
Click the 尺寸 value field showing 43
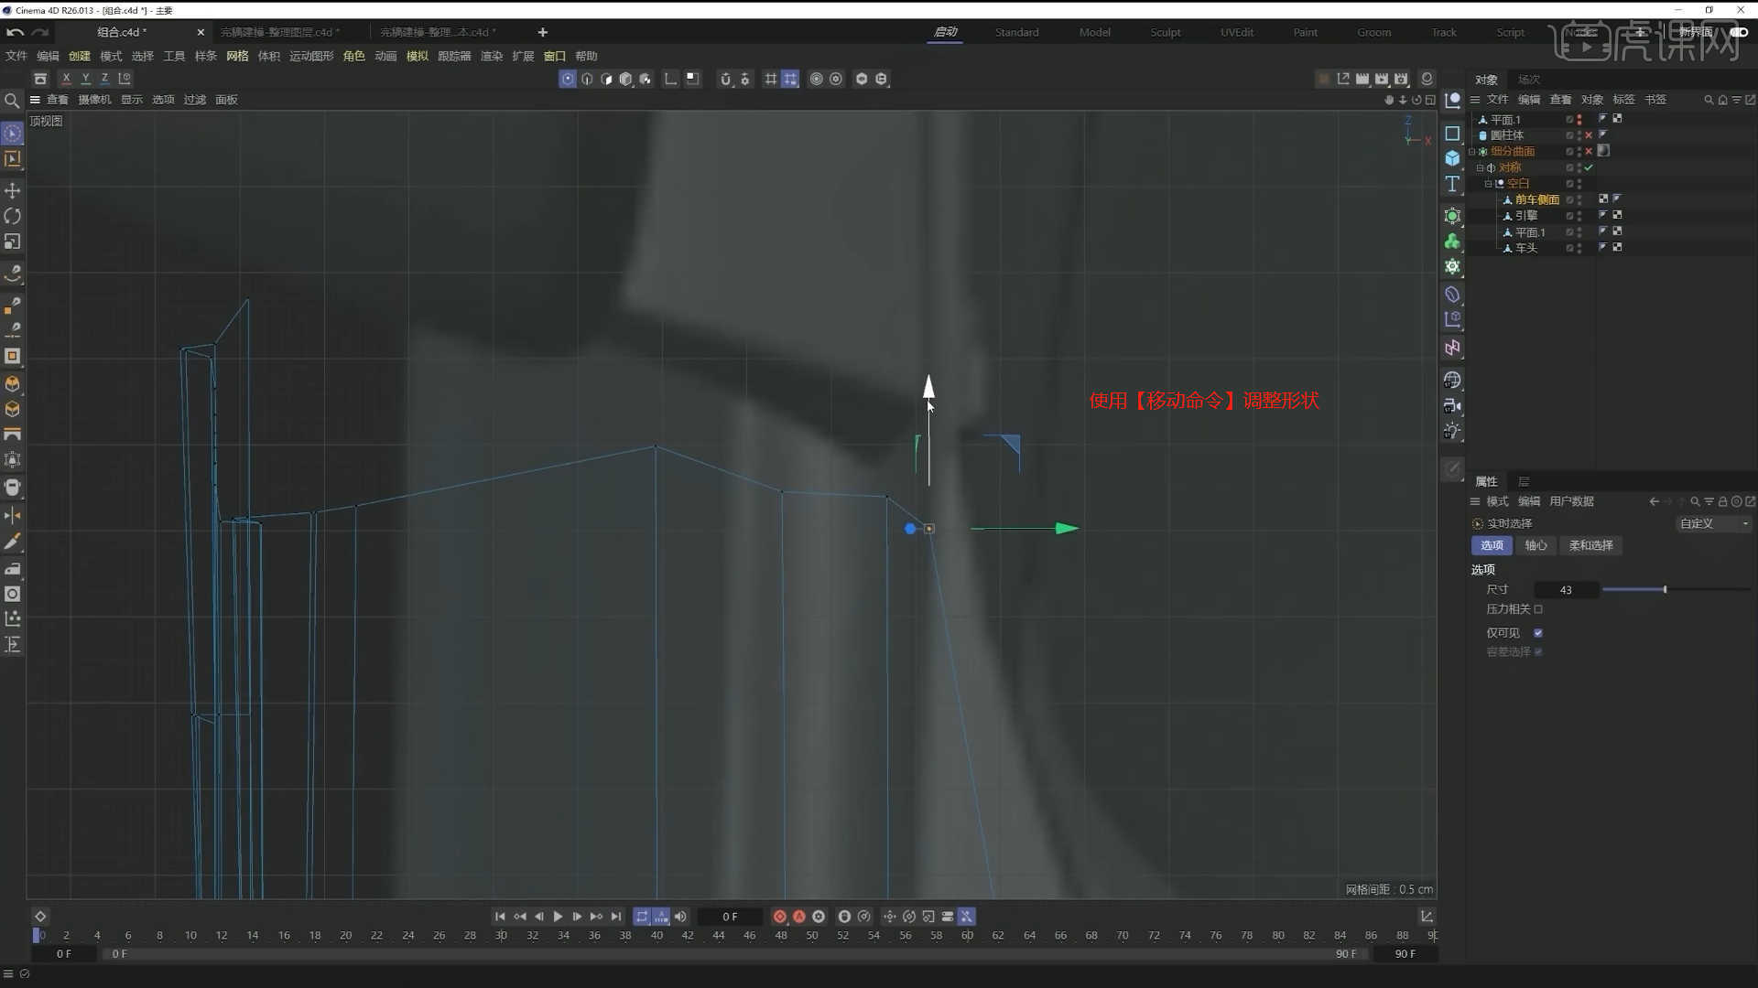coord(1567,590)
